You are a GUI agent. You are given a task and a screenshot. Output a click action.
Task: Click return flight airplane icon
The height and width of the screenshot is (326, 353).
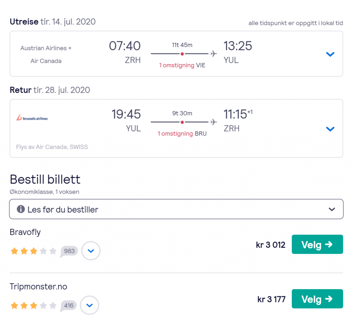pyautogui.click(x=214, y=122)
